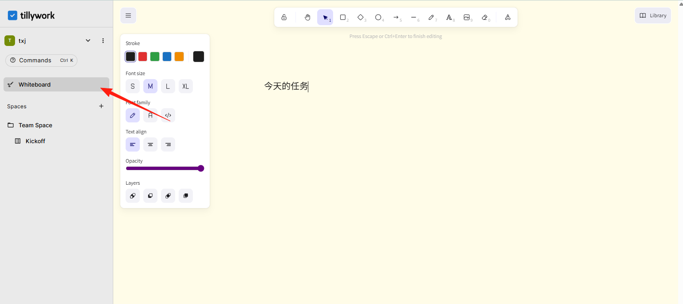
Task: Bring the element to front
Action: tap(186, 196)
